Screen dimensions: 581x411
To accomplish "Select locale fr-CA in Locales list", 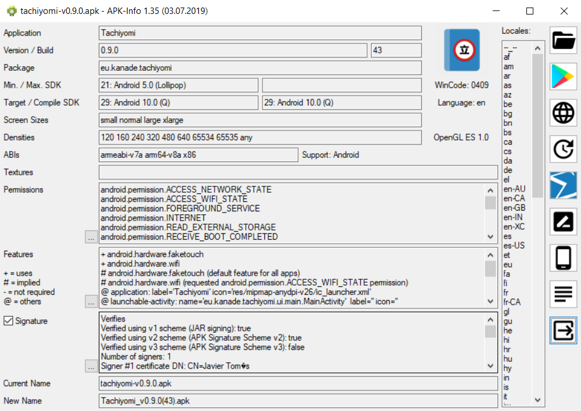I will pyautogui.click(x=512, y=302).
